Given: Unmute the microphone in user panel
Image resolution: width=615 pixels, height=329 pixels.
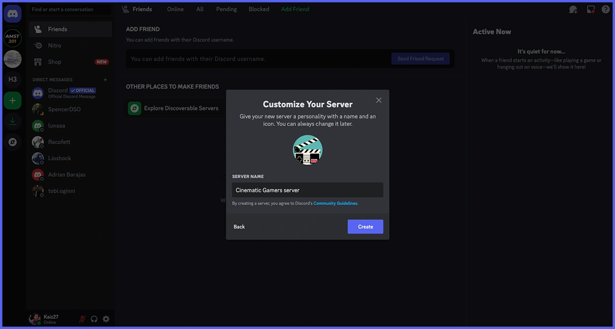Looking at the screenshot, I should [x=82, y=319].
